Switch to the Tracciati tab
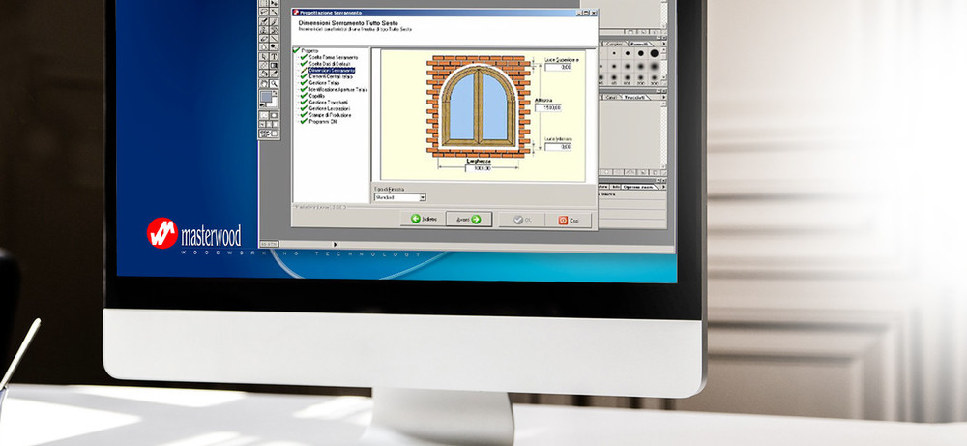 pyautogui.click(x=634, y=97)
